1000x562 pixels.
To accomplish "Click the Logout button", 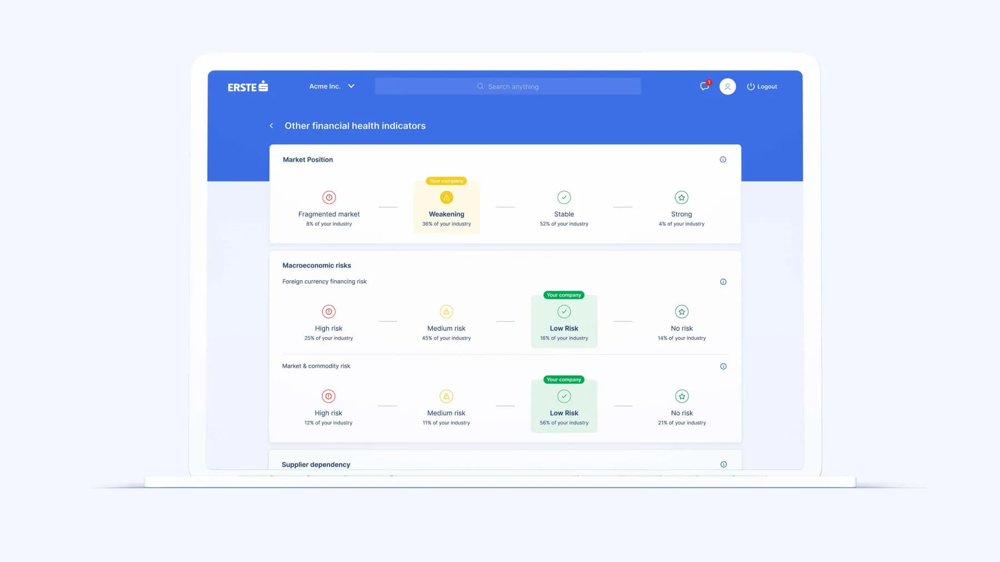I will point(762,87).
